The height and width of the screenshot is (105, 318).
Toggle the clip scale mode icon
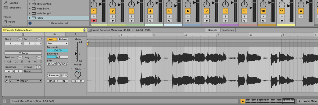[6, 81]
